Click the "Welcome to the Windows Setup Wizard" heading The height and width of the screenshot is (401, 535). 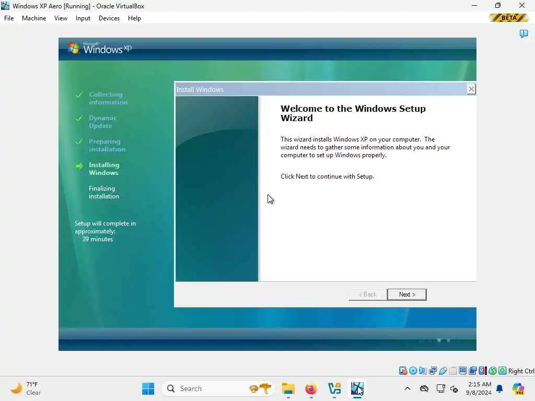[353, 113]
